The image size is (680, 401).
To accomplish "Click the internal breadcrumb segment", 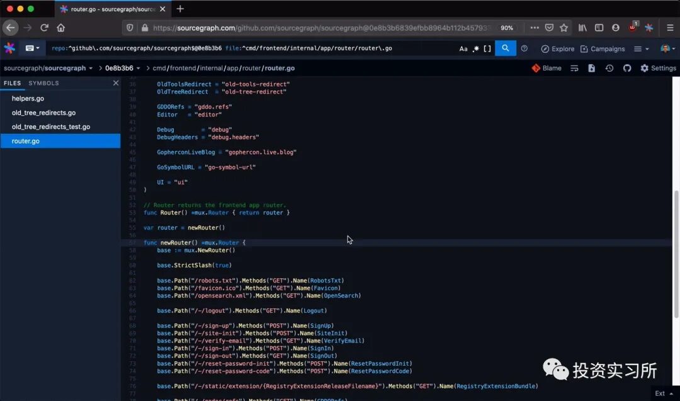I will [x=212, y=68].
